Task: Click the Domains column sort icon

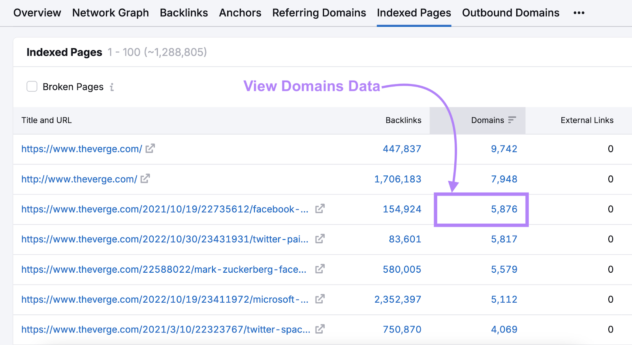Action: (512, 120)
